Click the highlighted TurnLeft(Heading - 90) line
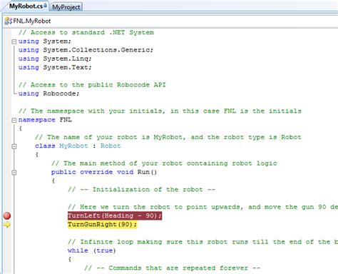Image resolution: width=338 pixels, height=274 pixels. pos(115,215)
